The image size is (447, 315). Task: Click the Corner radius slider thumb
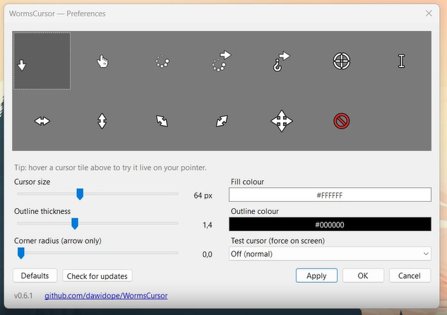pos(20,253)
